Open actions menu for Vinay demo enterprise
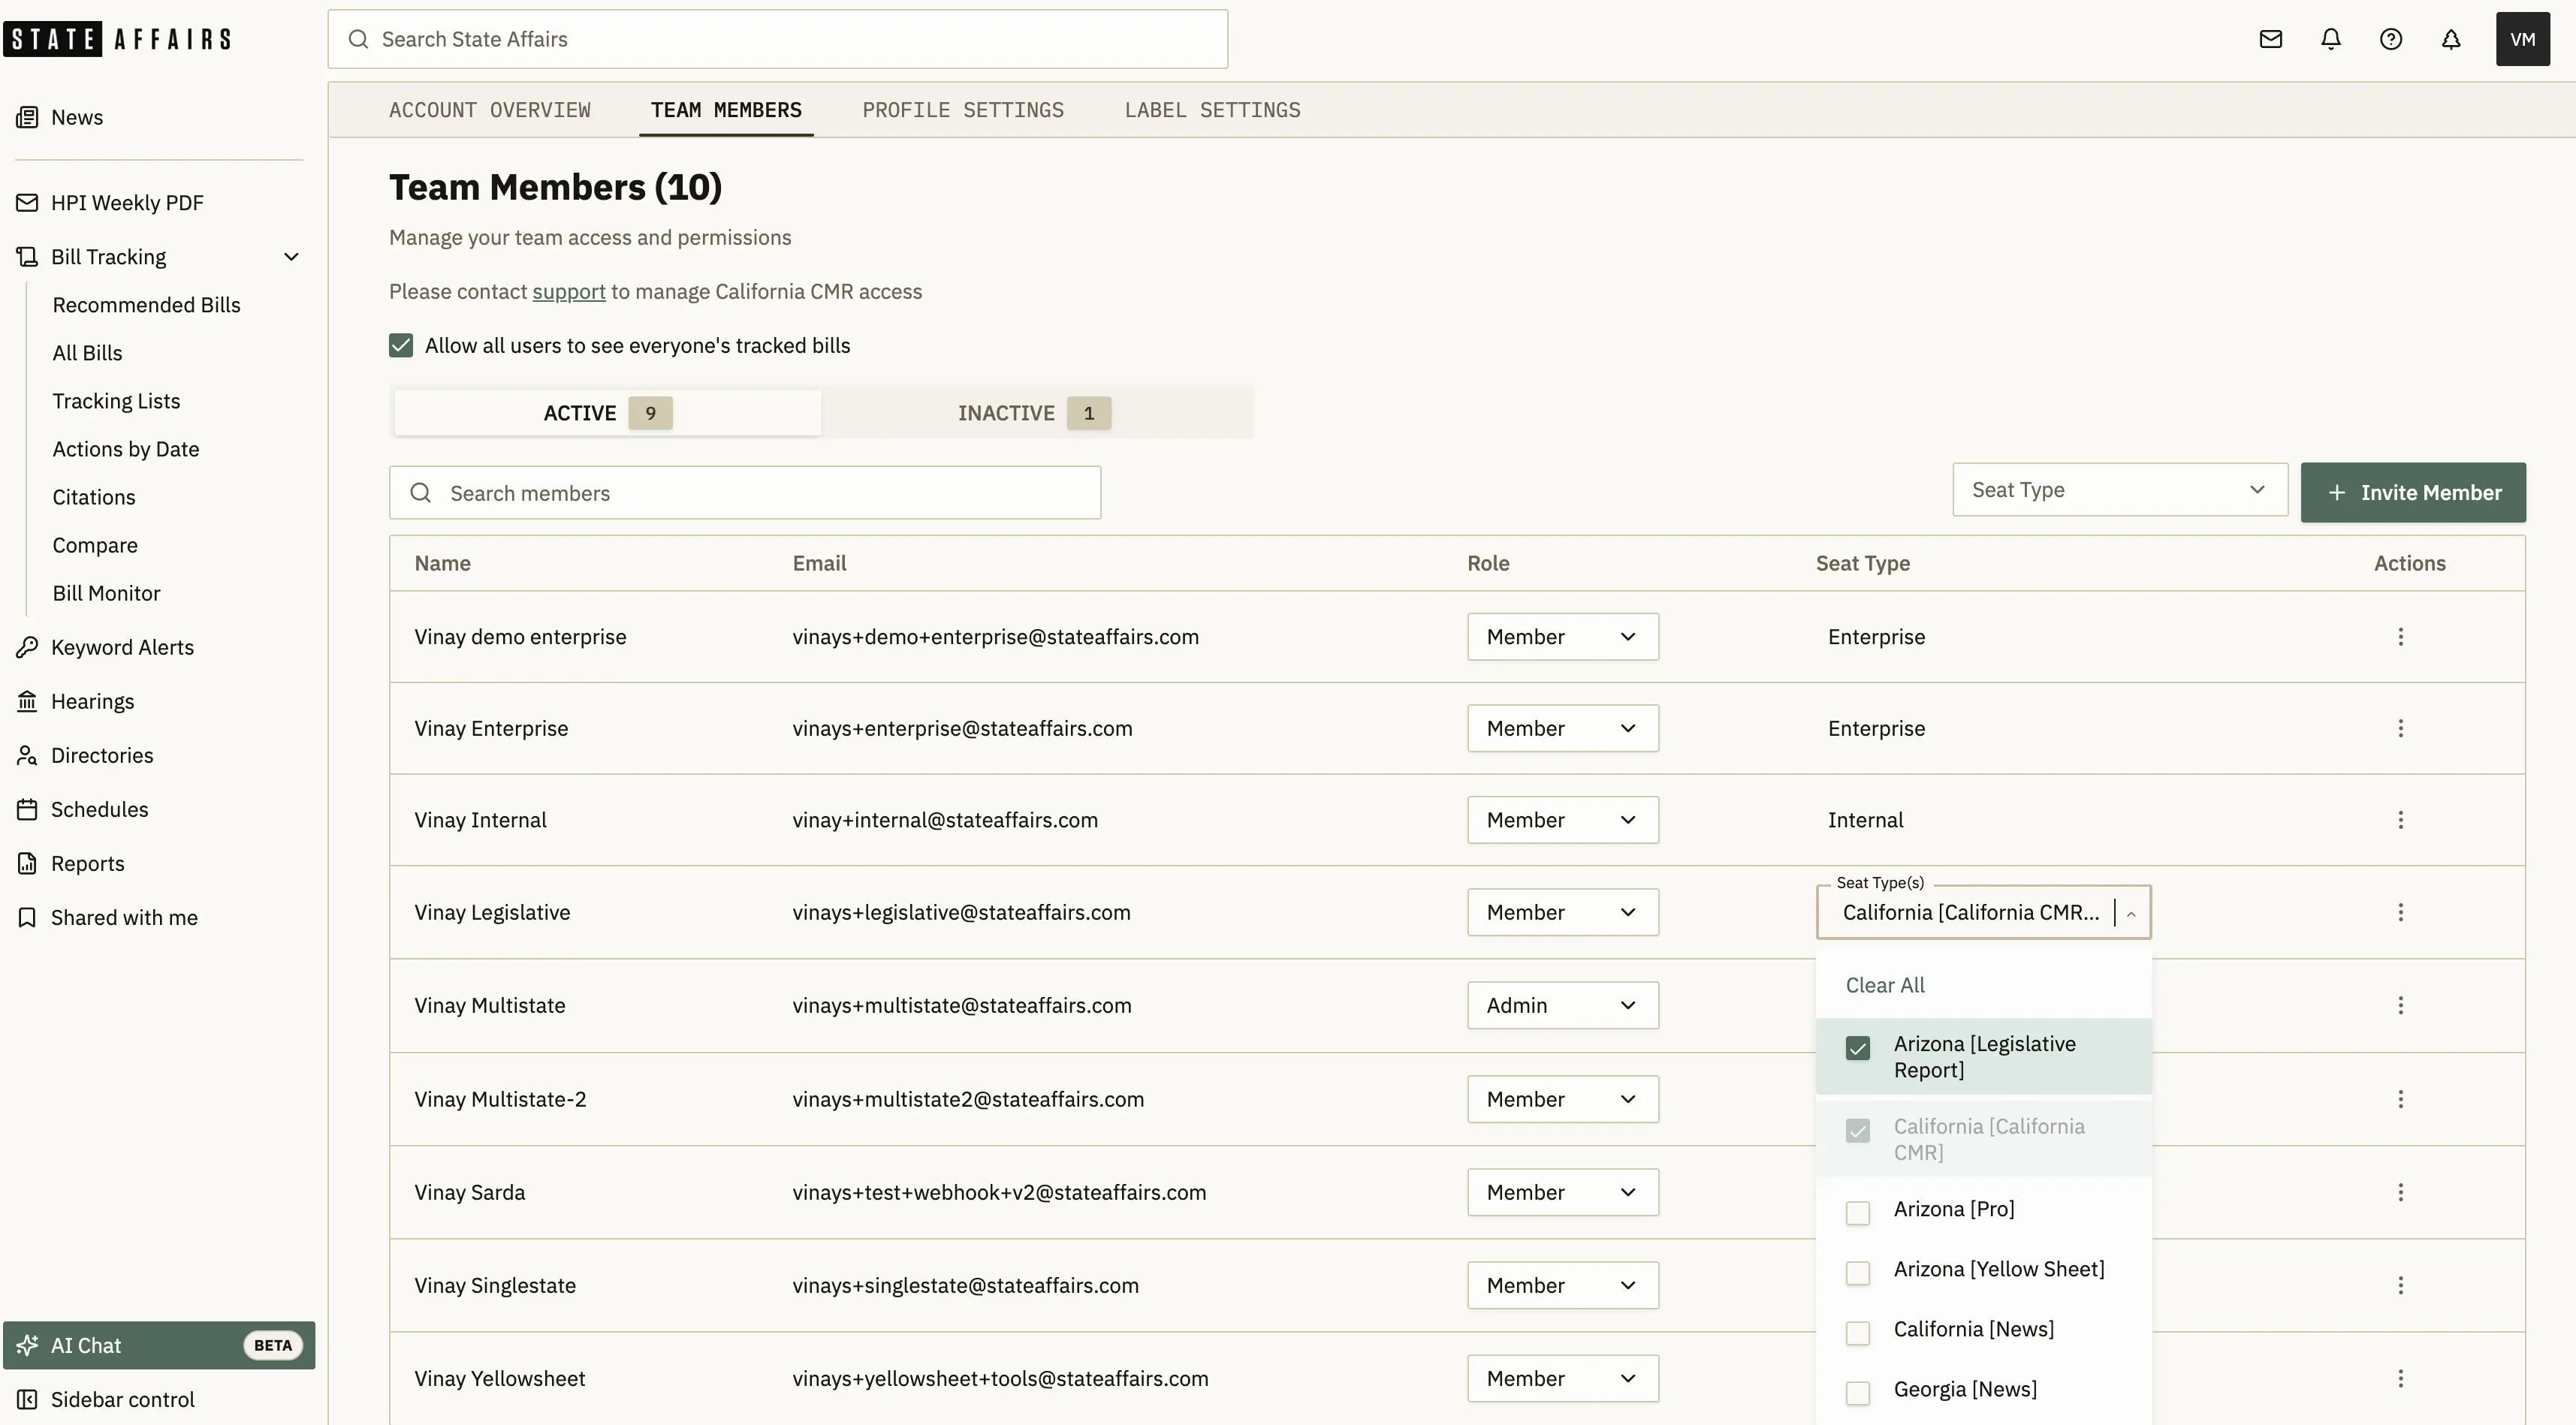 [2400, 637]
